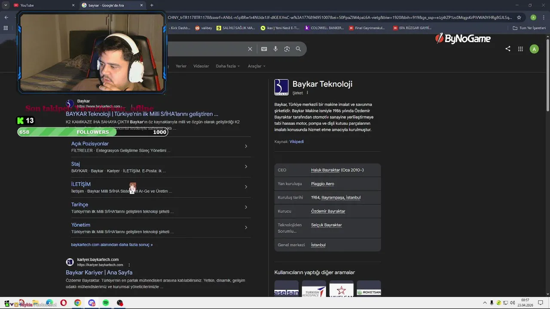Close the YouTube tab
Screen dimensions: 550x309
[x=73, y=5]
